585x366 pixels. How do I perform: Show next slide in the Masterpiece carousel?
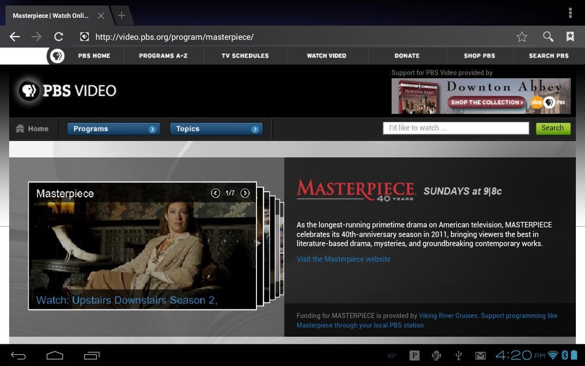245,193
